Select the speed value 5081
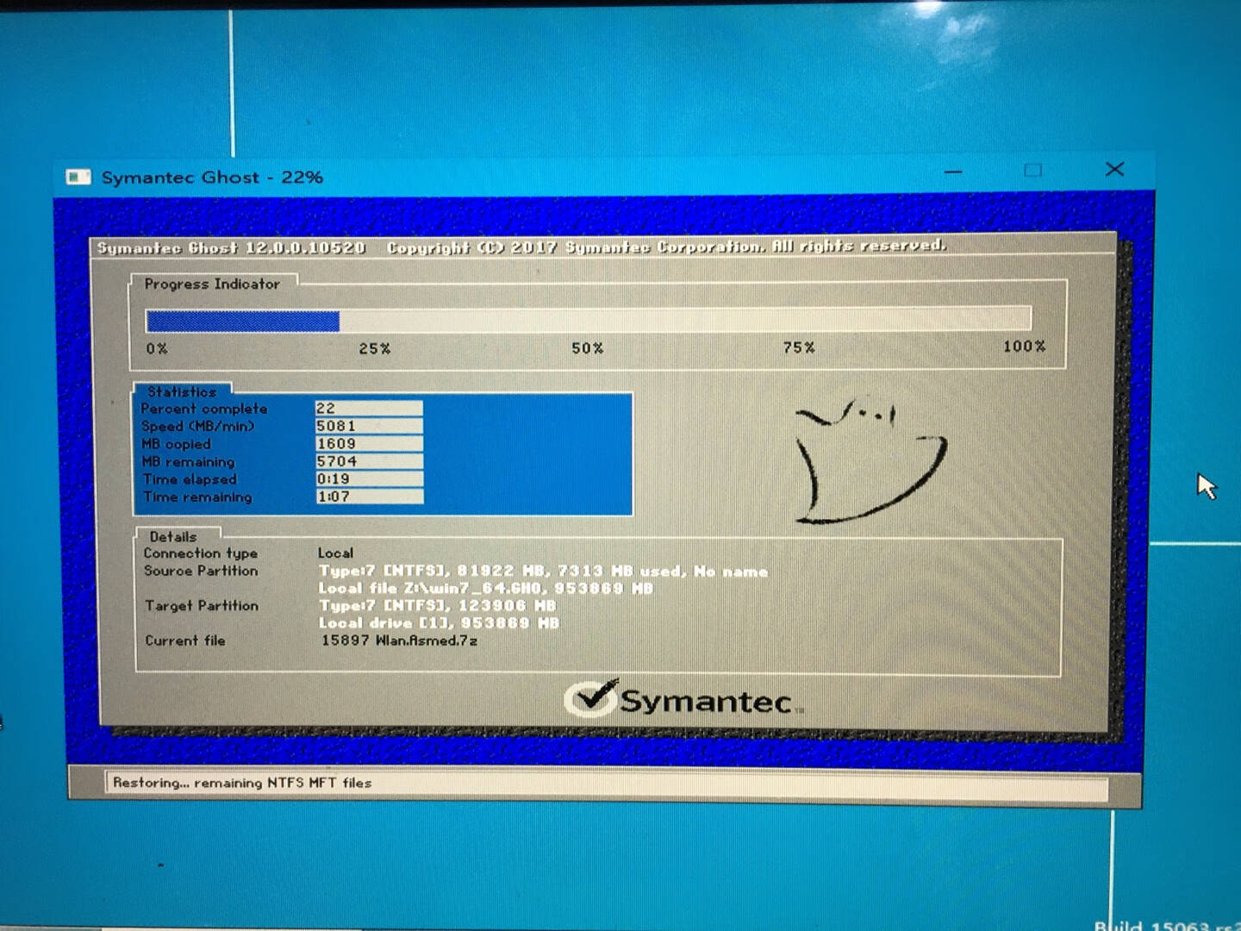This screenshot has width=1241, height=931. click(369, 426)
